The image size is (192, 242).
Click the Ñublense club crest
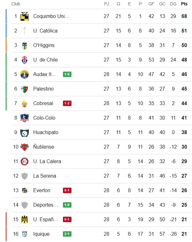(25, 147)
